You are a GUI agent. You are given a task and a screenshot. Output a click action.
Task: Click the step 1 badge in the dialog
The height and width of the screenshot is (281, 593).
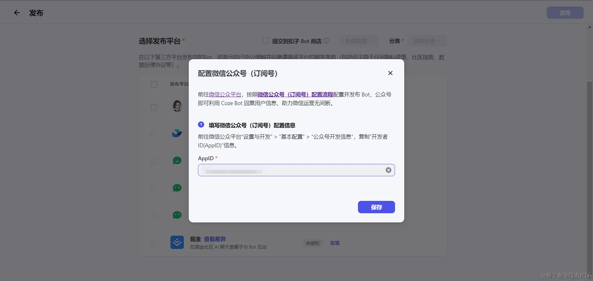(201, 124)
